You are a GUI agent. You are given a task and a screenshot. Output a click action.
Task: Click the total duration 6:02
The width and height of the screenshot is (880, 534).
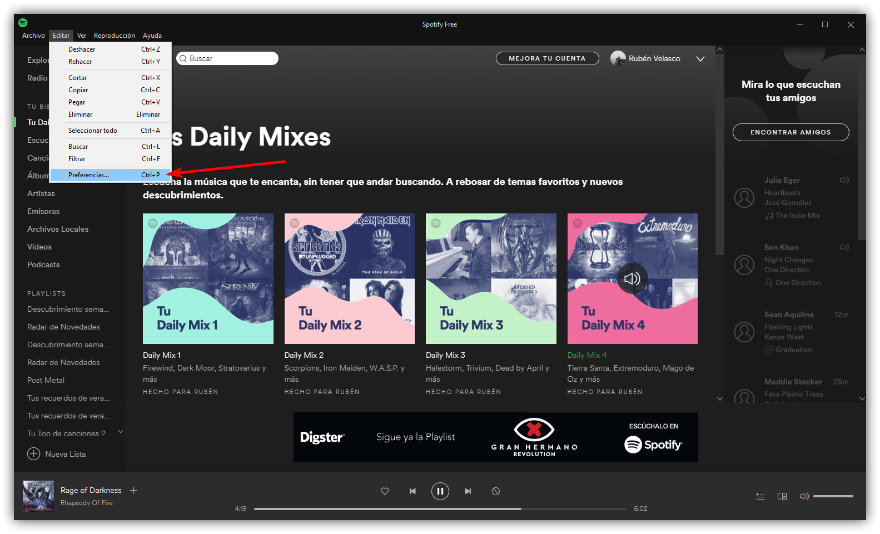coord(640,508)
